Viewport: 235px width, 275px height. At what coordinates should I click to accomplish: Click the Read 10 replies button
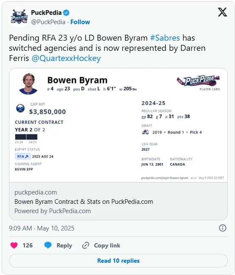(x=118, y=261)
